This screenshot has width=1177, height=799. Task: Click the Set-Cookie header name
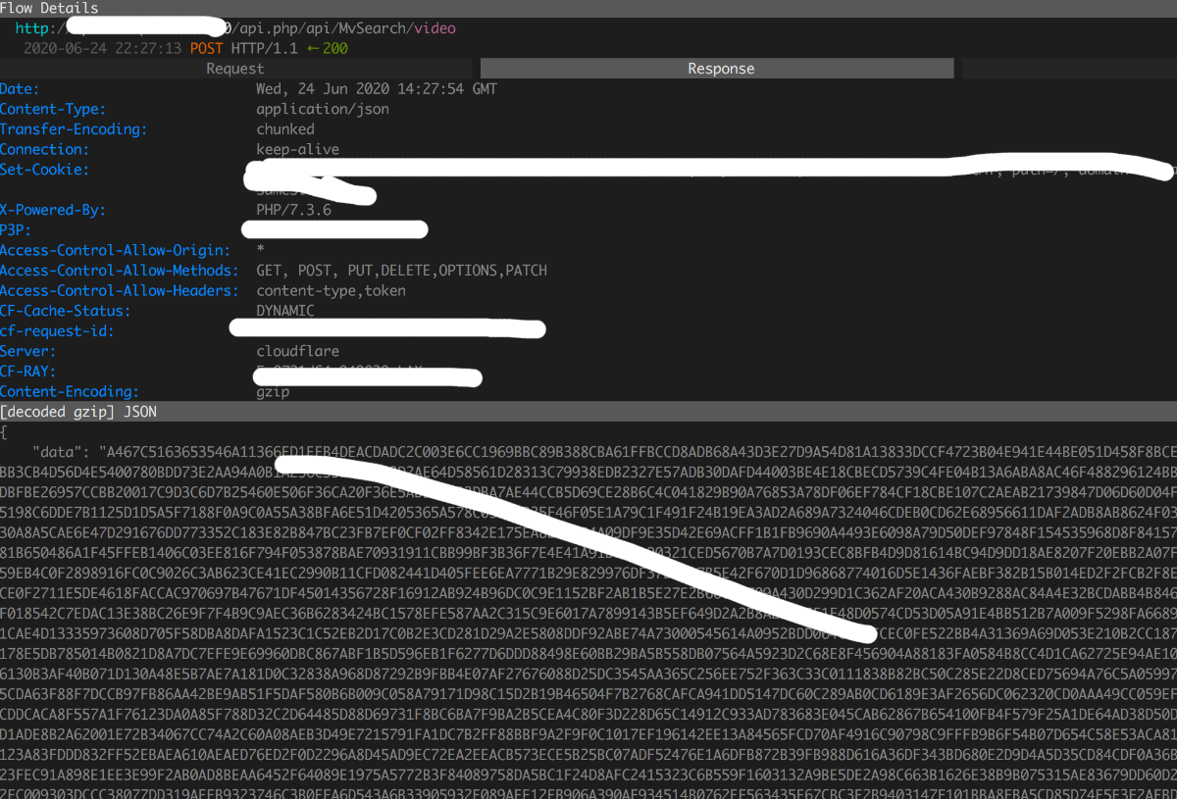coord(45,170)
